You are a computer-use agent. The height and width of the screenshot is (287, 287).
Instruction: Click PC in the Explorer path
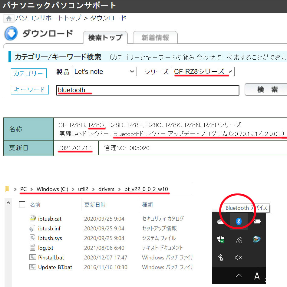point(23,189)
